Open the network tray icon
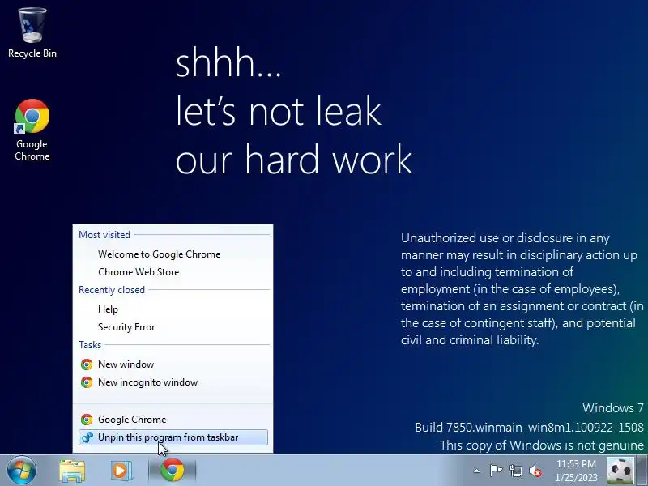Viewport: 648px width, 486px height. point(516,471)
